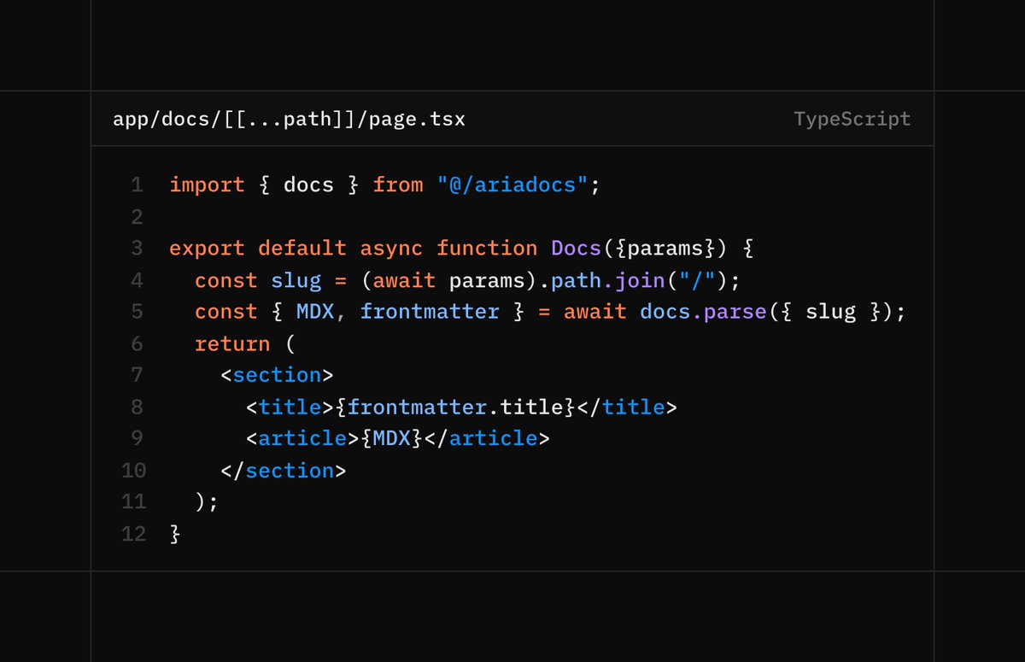
Task: Click line number 1
Action: tap(137, 185)
